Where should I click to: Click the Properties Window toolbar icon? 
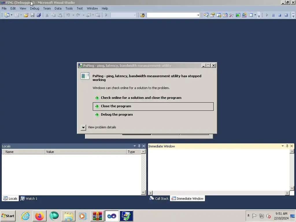coord(212,15)
